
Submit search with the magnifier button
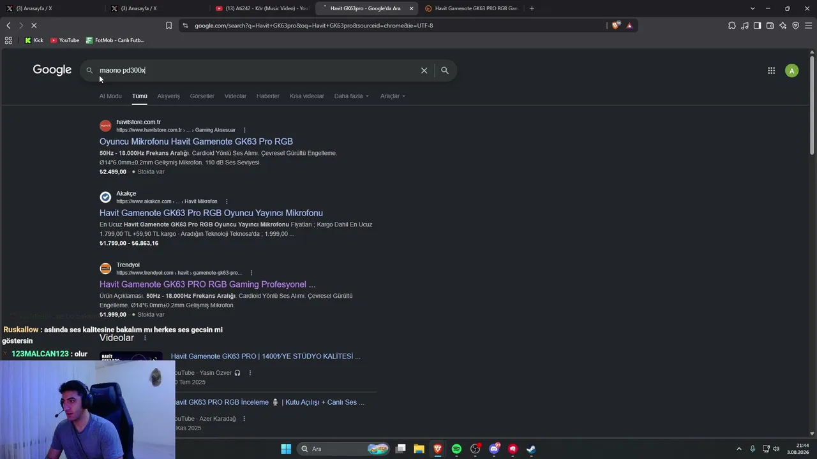pyautogui.click(x=445, y=70)
